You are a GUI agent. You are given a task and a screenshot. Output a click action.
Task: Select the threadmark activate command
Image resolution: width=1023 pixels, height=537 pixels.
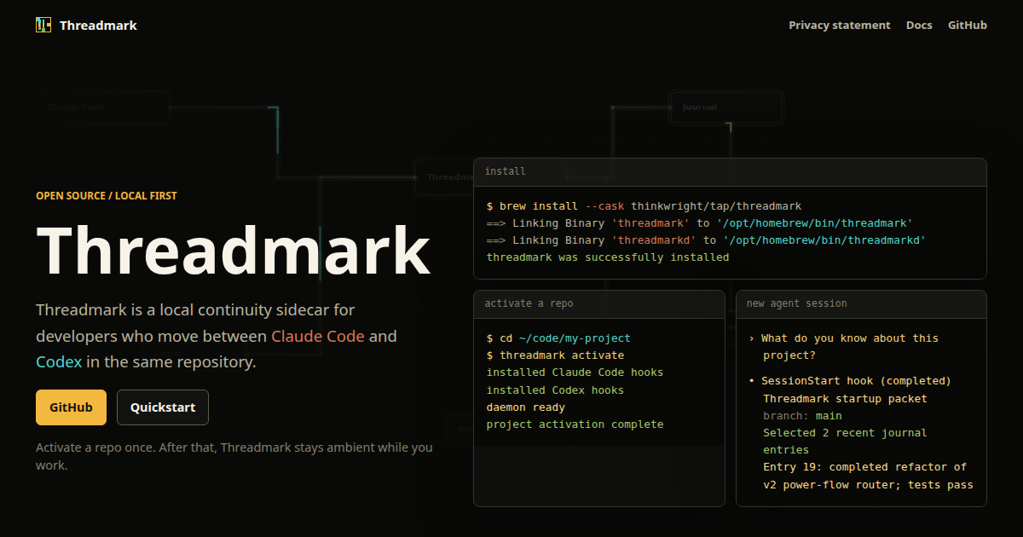555,355
